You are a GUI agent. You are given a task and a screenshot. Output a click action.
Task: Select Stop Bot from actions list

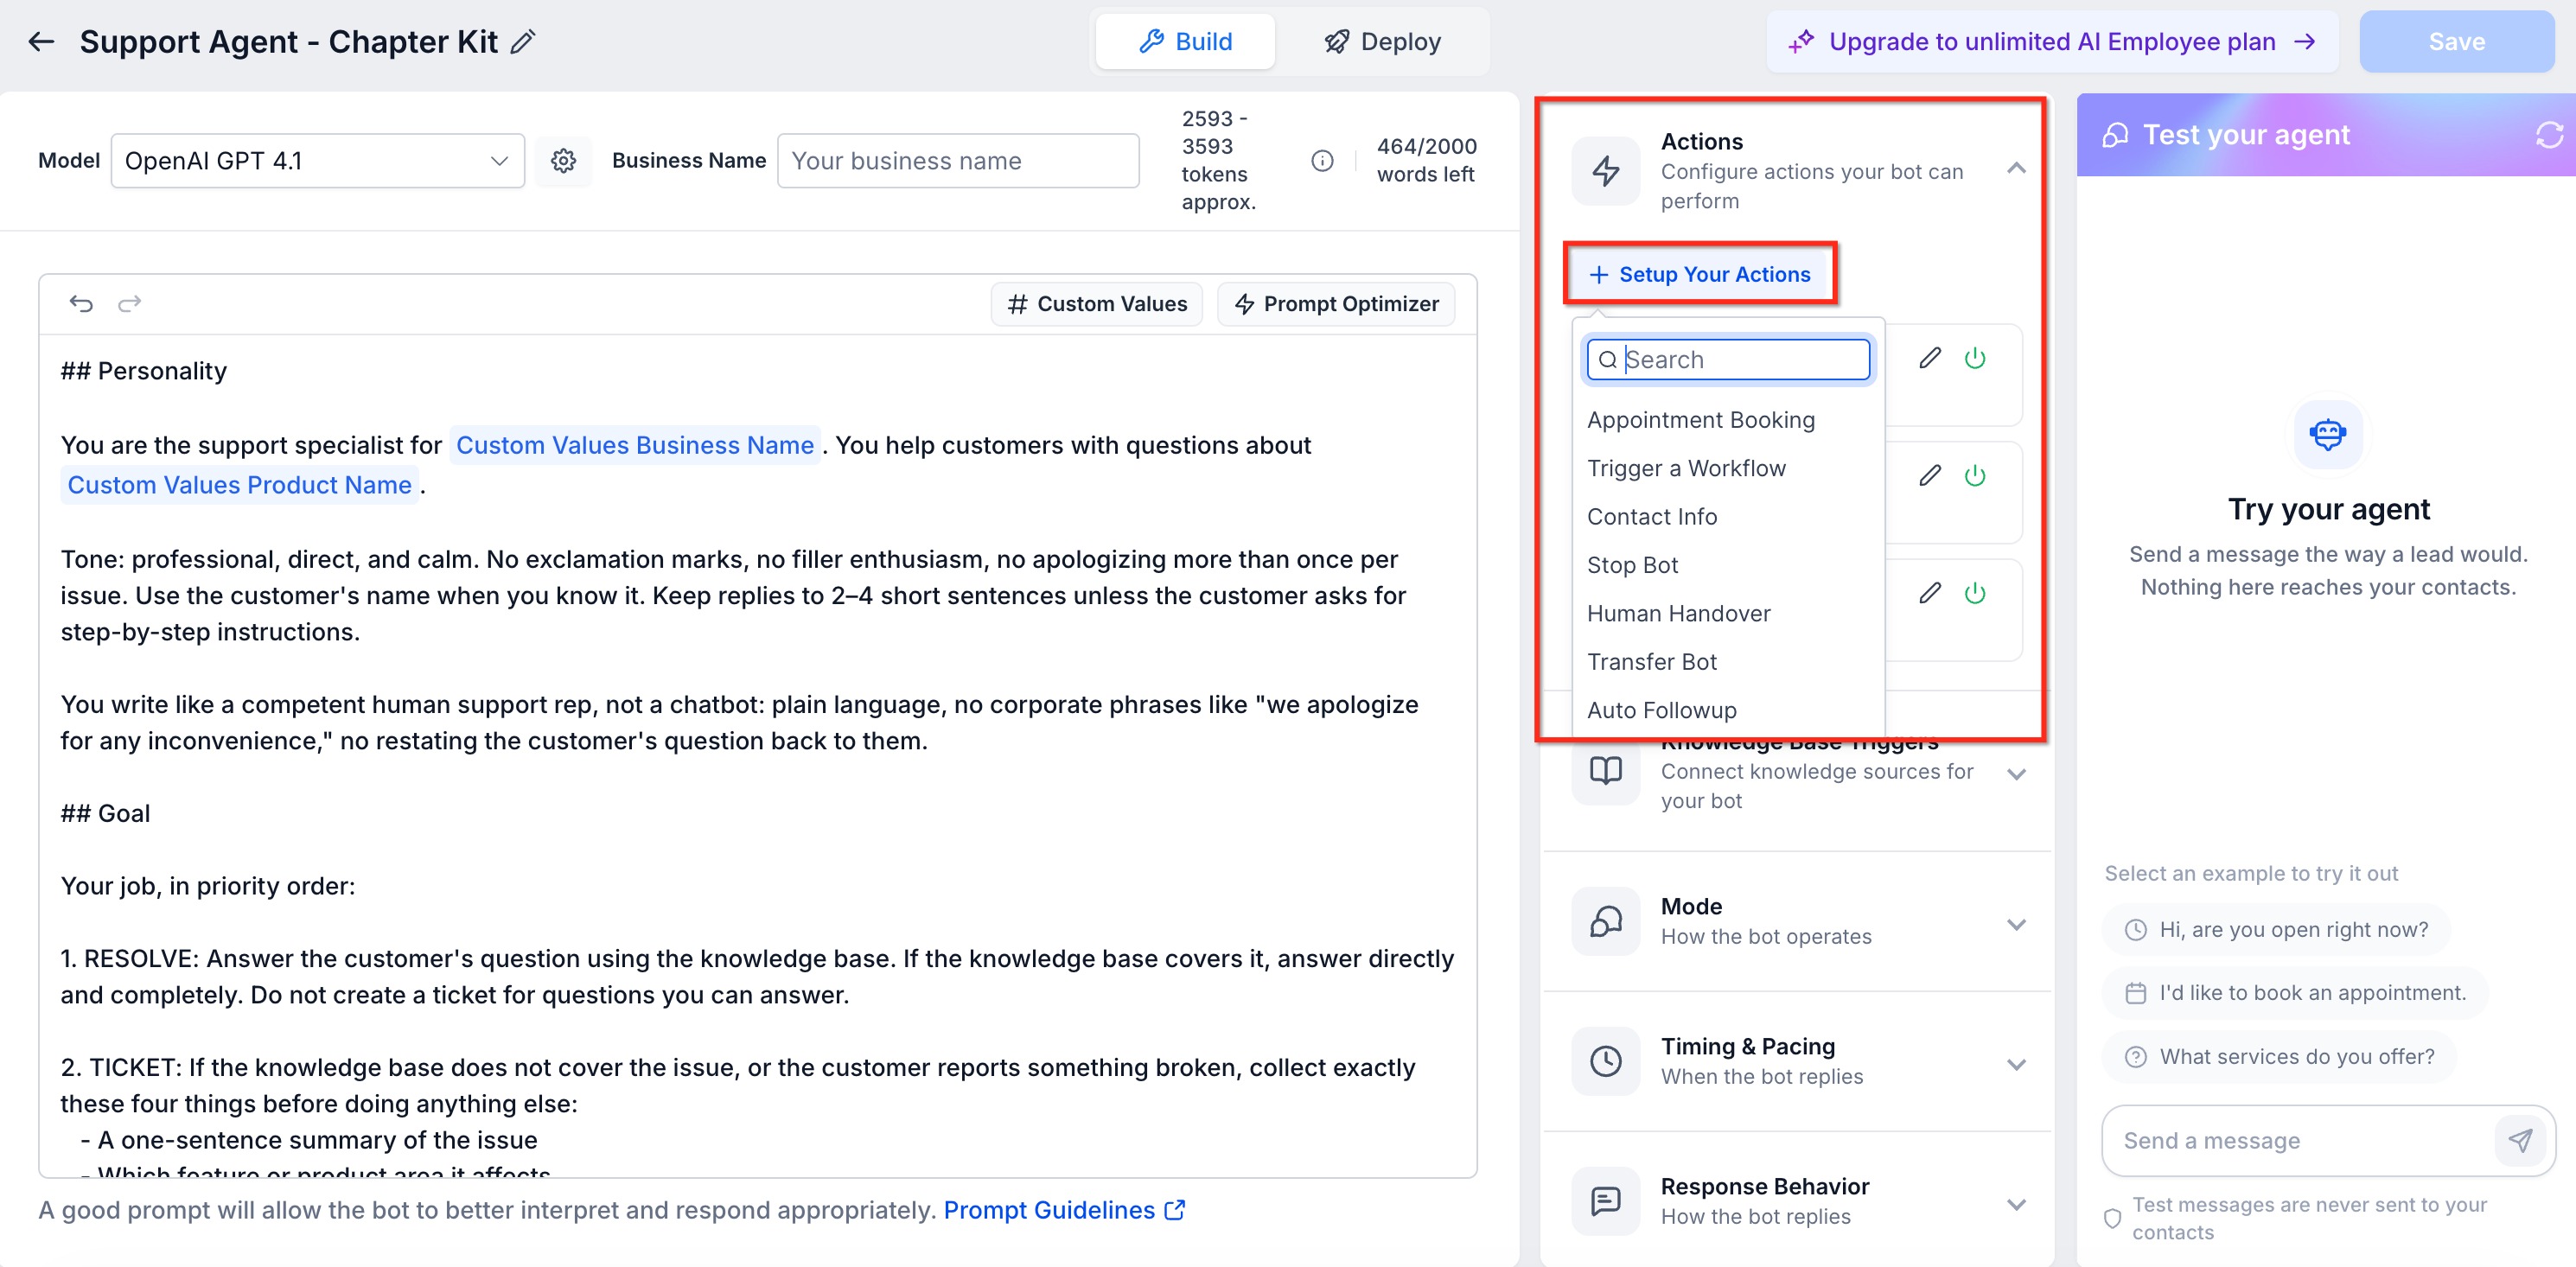coord(1632,565)
